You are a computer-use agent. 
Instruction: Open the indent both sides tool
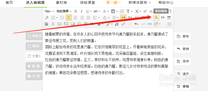(x=53, y=18)
